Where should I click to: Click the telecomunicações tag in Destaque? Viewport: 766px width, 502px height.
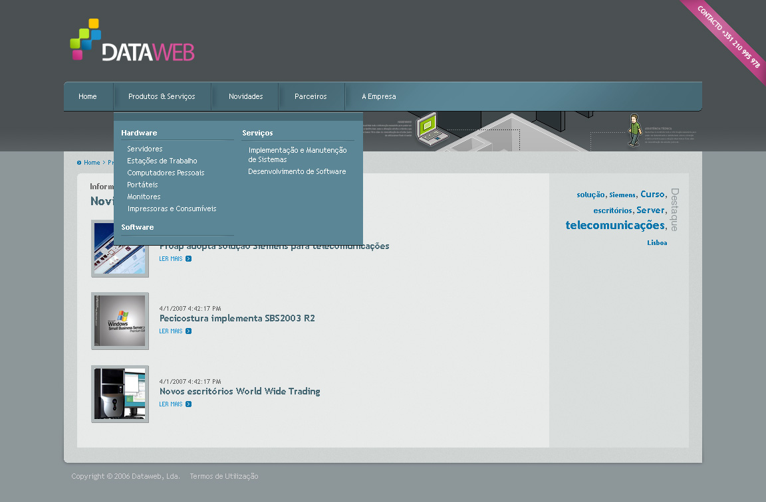[x=614, y=225]
